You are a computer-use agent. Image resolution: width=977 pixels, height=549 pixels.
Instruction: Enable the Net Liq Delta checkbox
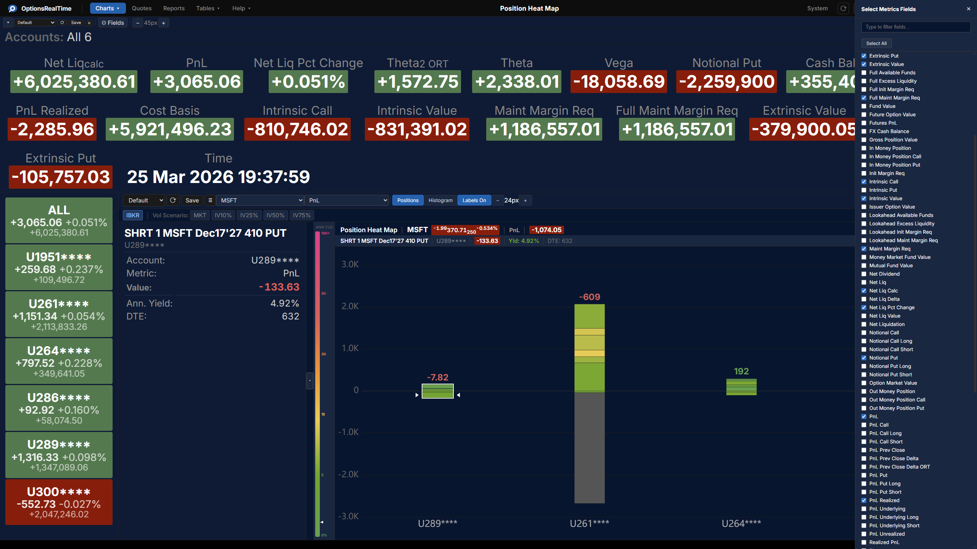point(864,299)
